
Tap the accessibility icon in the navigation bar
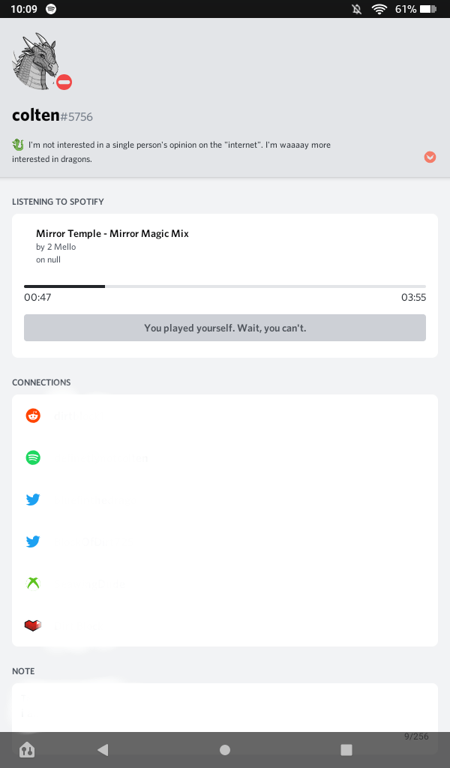(27, 749)
